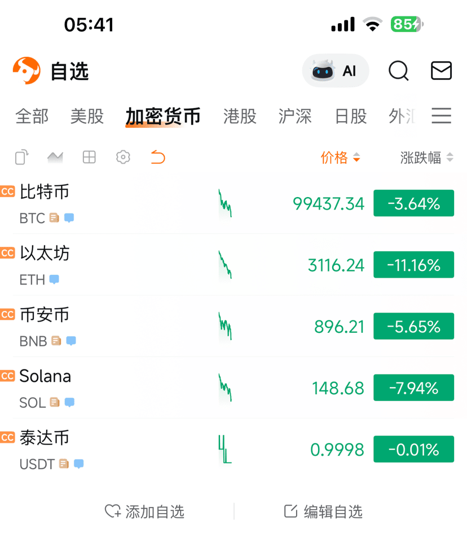The image size is (467, 552).
Task: Open the AI assistant robot button
Action: [x=336, y=71]
